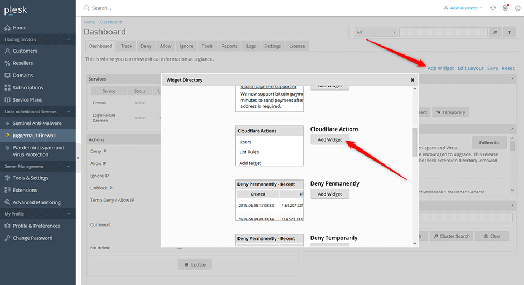
Task: Switch to the Settings tab
Action: [x=273, y=46]
